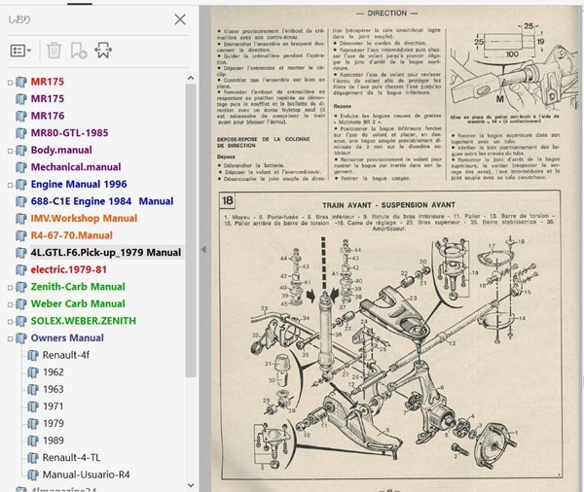This screenshot has width=584, height=492.
Task: Click the bookmark icon beside MR176
Action: (x=21, y=116)
